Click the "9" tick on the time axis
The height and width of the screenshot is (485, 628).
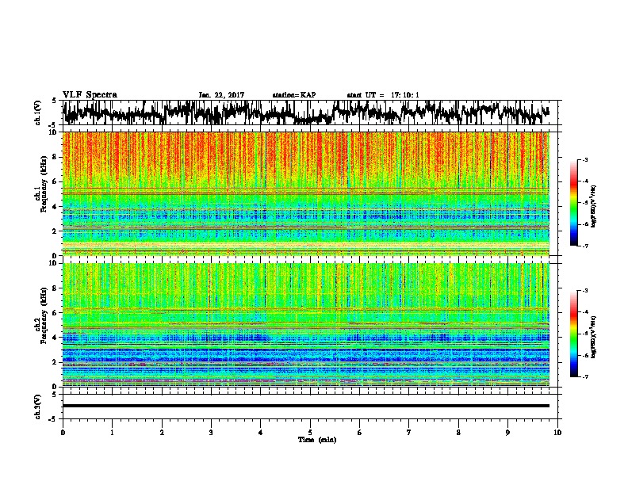(507, 433)
